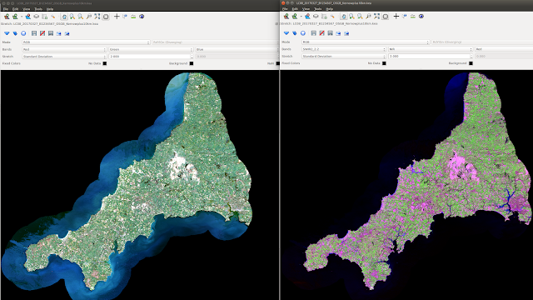Click Background color swatch in left window
The width and height of the screenshot is (533, 300).
192,63
